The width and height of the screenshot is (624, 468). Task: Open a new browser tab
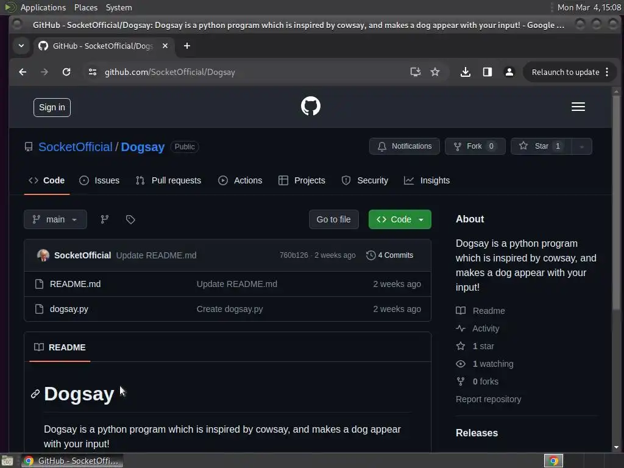[x=186, y=46]
